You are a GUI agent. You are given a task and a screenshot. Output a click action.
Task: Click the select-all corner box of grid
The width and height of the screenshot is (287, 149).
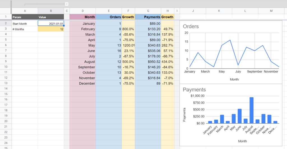coord(6,11)
